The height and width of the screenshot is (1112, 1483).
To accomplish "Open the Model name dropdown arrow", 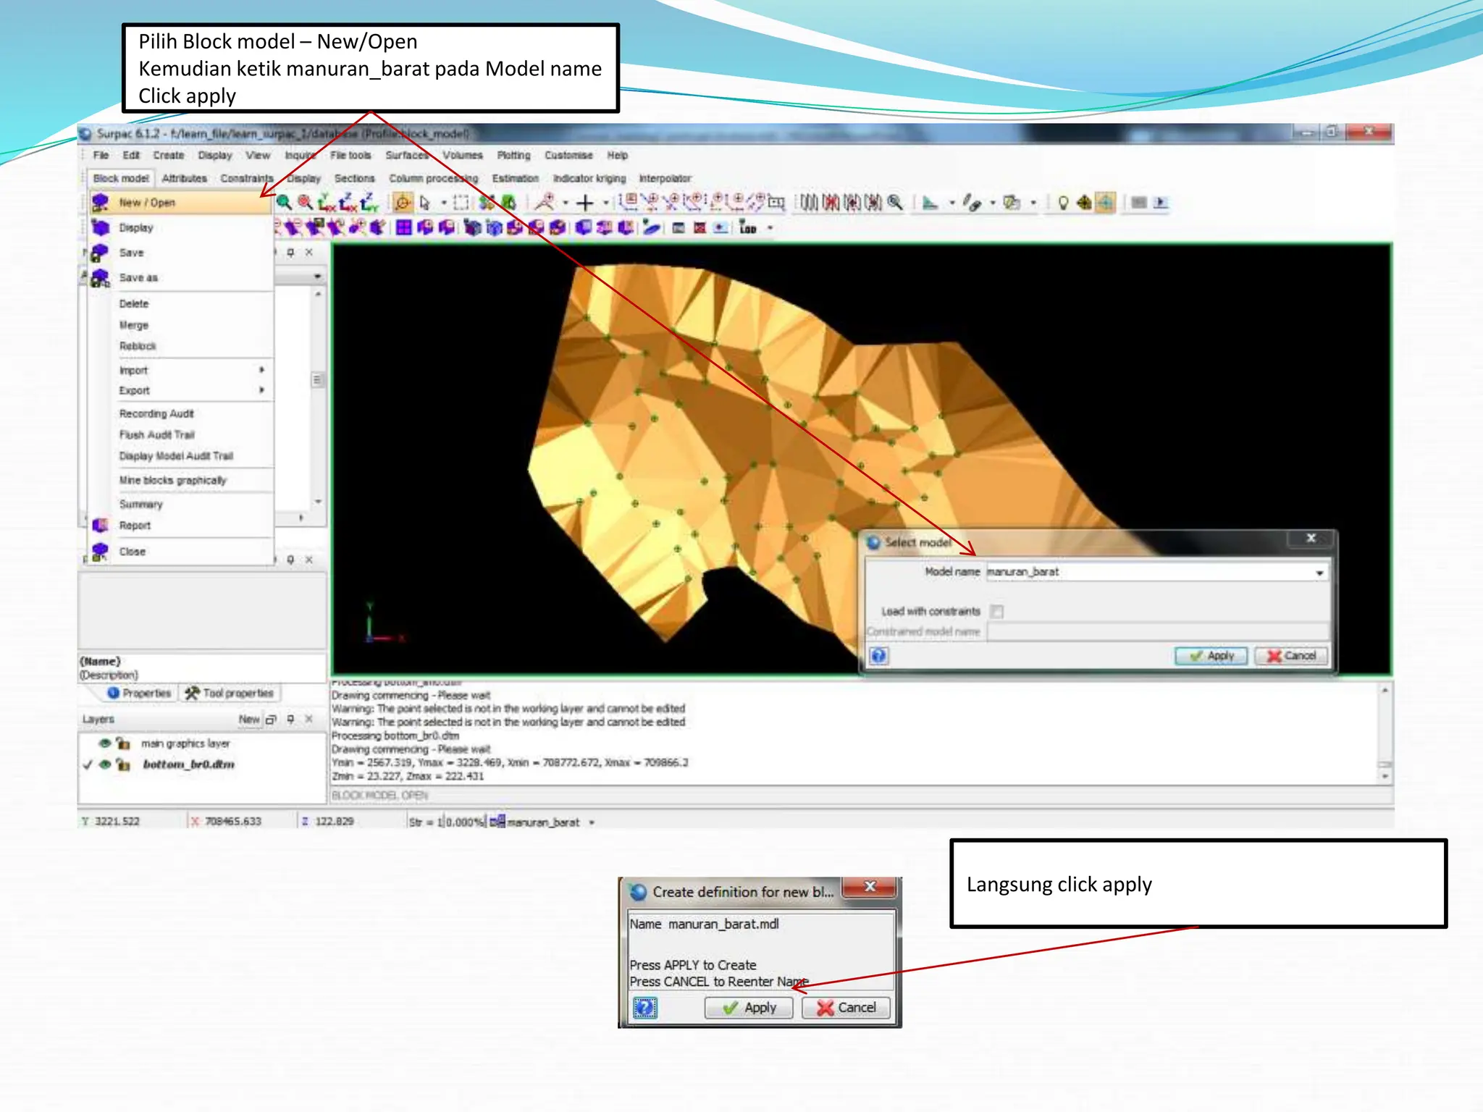I will pyautogui.click(x=1319, y=573).
